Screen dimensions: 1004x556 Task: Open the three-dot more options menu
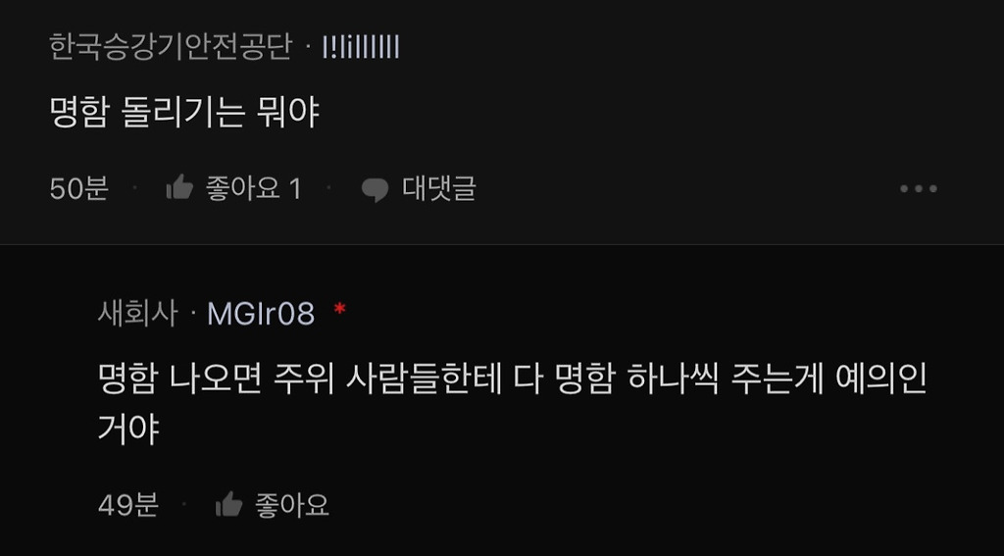(918, 188)
